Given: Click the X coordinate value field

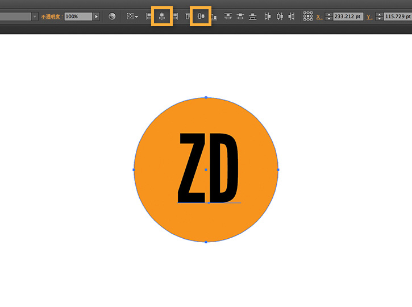Looking at the screenshot, I should pos(348,16).
